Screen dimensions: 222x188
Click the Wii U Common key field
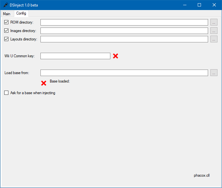(x=75, y=56)
